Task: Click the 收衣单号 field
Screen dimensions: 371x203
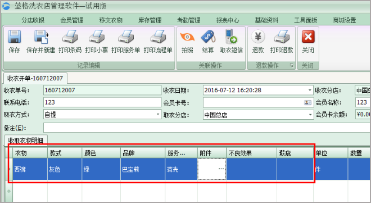Action: [102, 90]
